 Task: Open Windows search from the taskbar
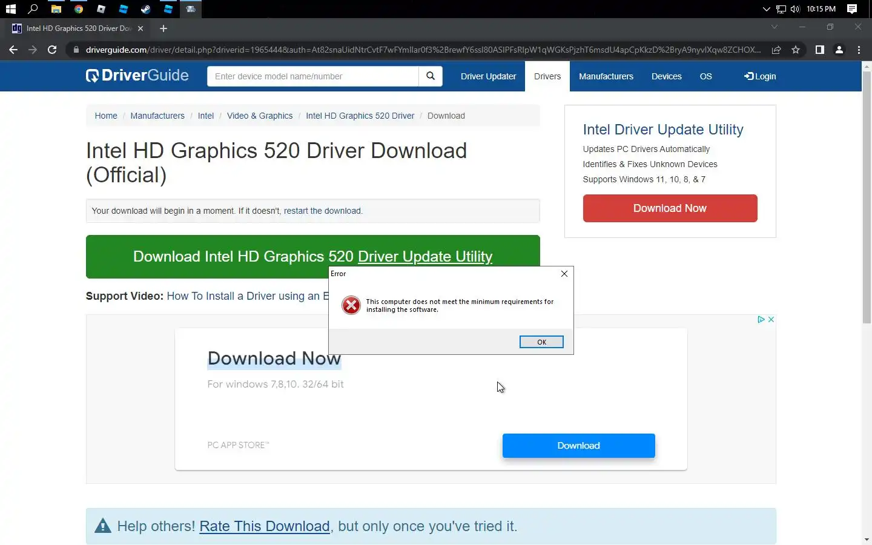[x=33, y=9]
